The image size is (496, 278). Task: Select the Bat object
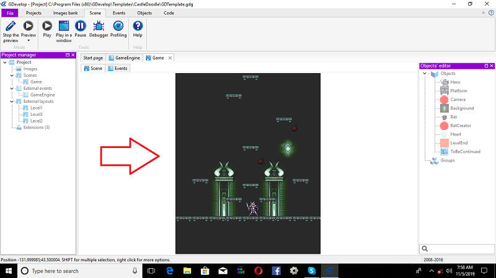coord(453,116)
